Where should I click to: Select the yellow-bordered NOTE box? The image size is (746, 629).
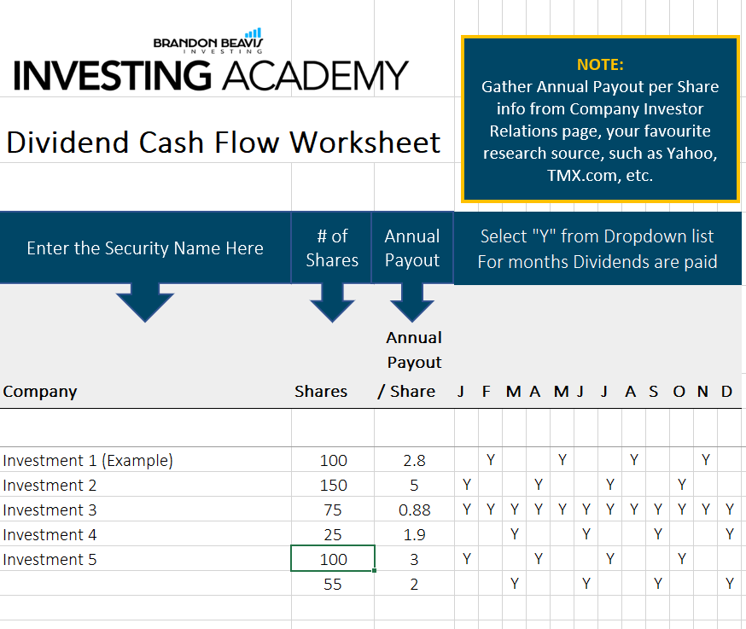click(x=600, y=119)
